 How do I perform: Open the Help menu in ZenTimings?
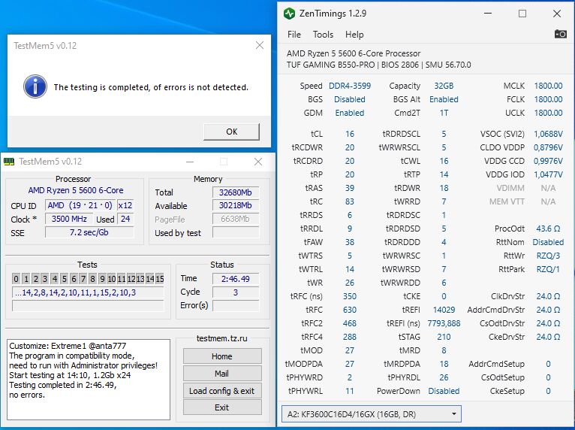pyautogui.click(x=354, y=35)
